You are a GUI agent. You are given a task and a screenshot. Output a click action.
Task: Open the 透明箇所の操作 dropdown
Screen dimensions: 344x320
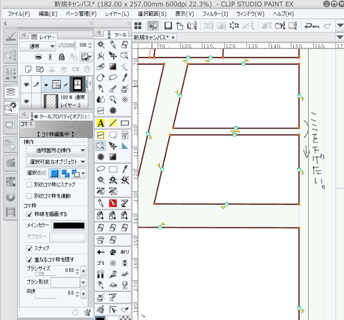56,150
